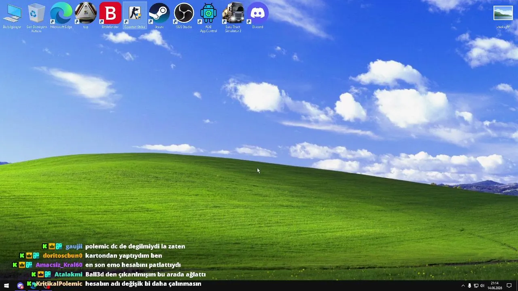
Task: Select the Geri Dönüşüm Kutusu icon
Action: pyautogui.click(x=37, y=18)
